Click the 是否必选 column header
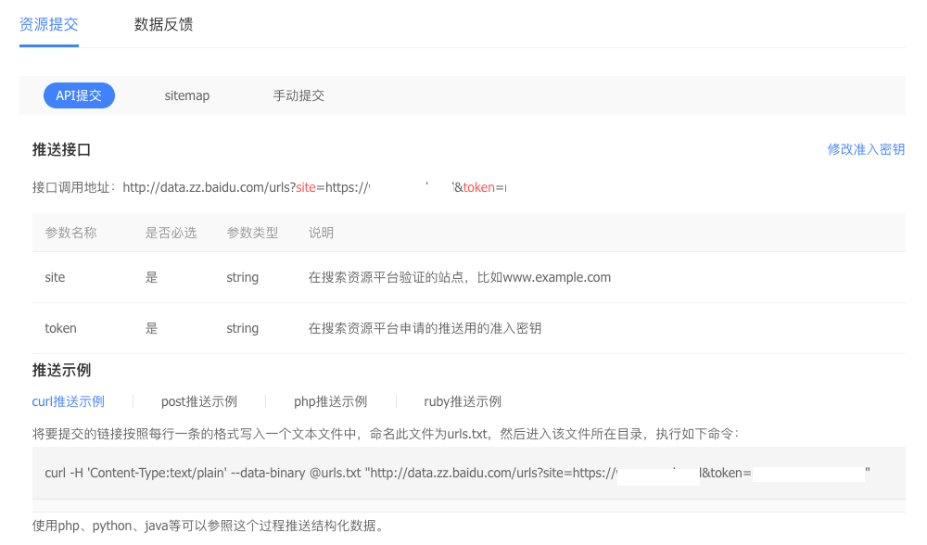This screenshot has width=927, height=545. tap(171, 233)
